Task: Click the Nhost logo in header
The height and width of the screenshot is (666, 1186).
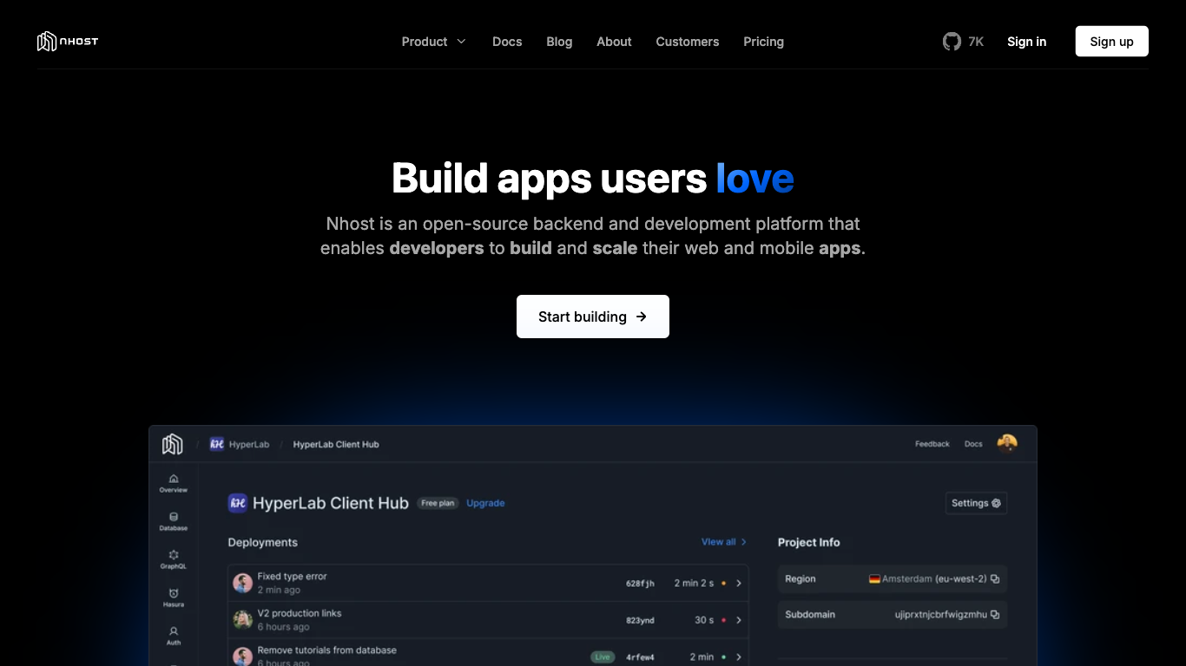Action: (68, 42)
